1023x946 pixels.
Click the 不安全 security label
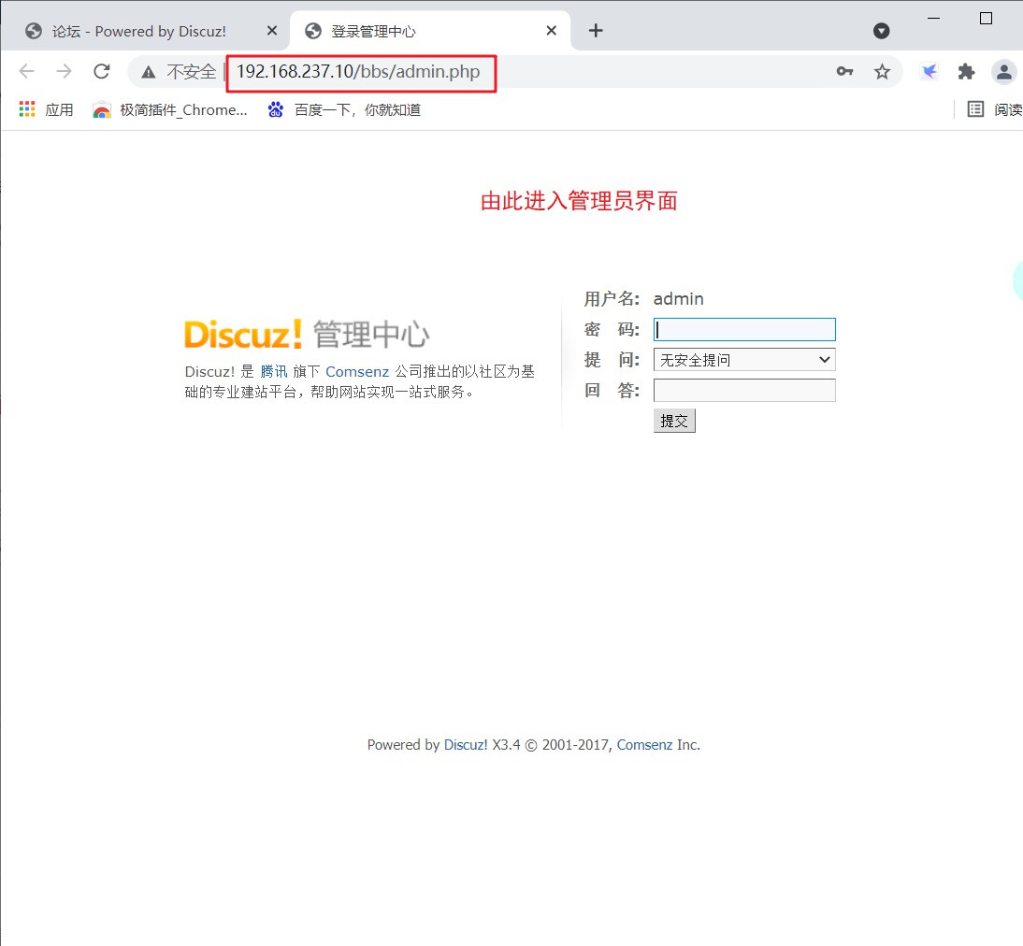point(191,72)
